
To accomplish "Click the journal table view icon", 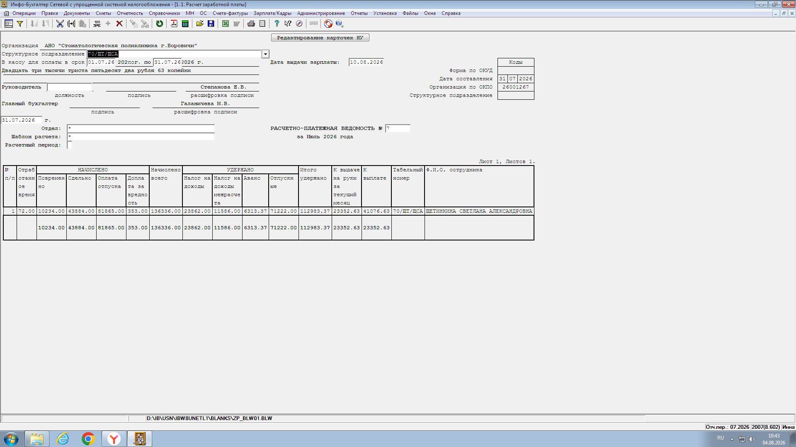I will point(8,24).
